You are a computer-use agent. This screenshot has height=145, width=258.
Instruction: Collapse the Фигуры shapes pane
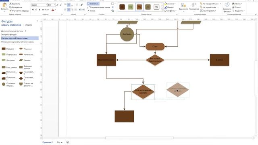(37, 21)
